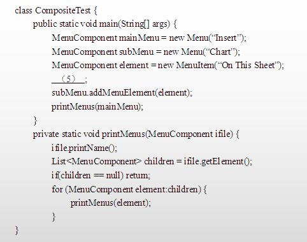The height and width of the screenshot is (242, 307).
Task: Click the ifile.printName() statement
Action: tap(84, 148)
